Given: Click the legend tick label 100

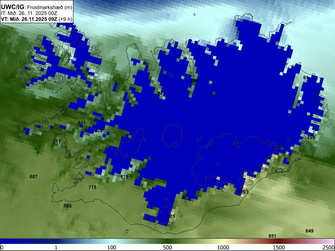Looking at the screenshot, I should point(112,247).
